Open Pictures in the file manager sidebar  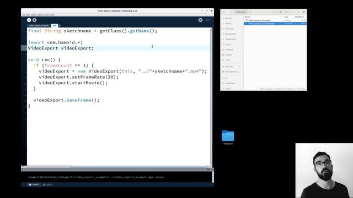click(x=229, y=50)
